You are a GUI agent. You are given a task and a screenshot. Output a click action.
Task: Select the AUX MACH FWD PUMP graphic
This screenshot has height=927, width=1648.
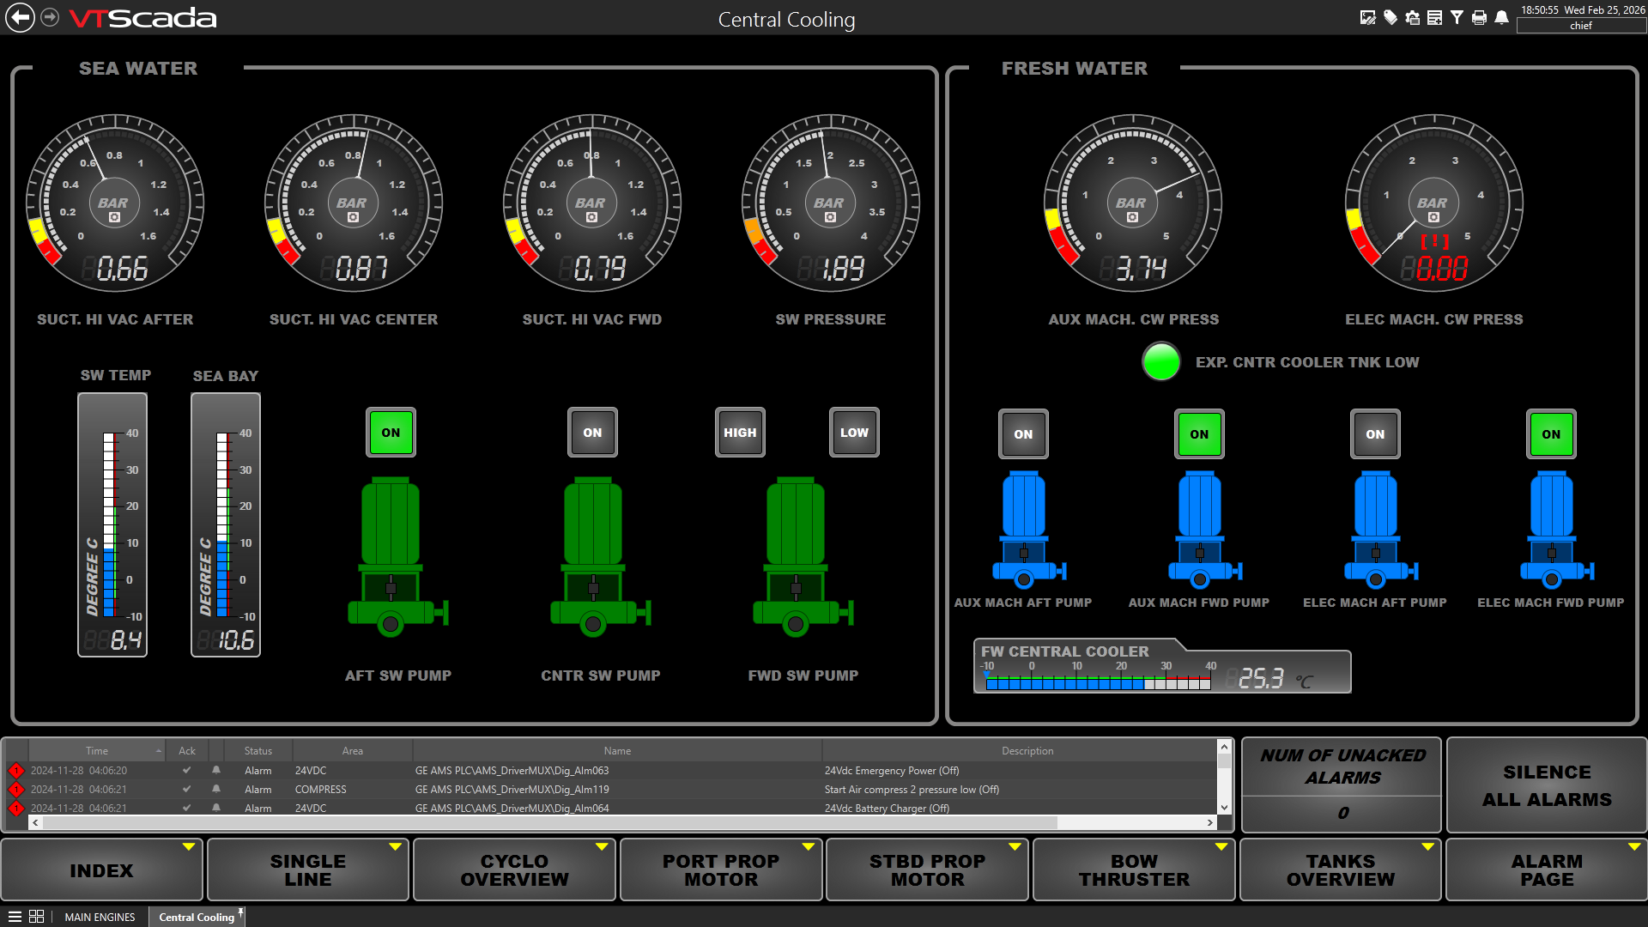pyautogui.click(x=1204, y=530)
